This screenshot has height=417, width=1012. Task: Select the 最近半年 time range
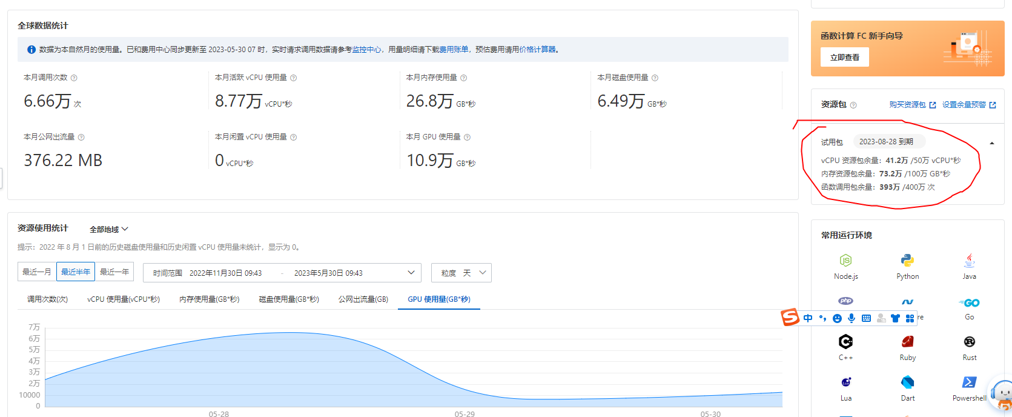coord(76,272)
